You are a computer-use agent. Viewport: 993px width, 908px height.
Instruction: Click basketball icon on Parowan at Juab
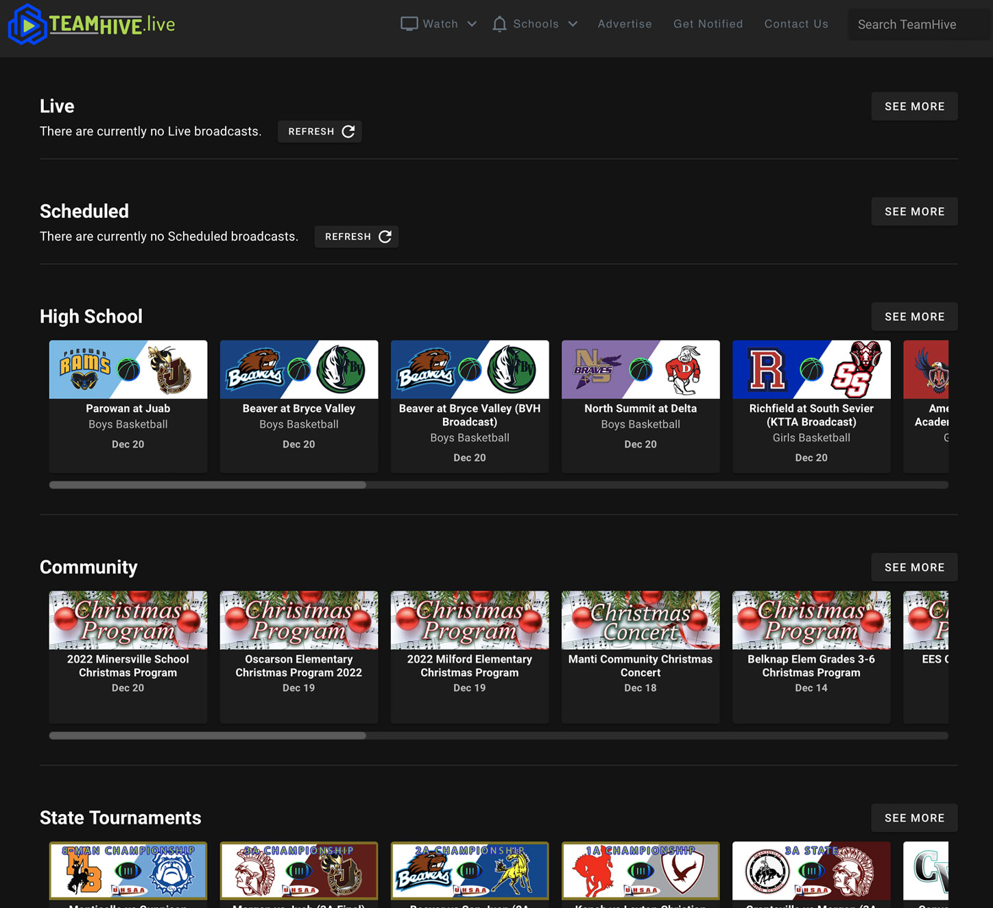click(128, 370)
